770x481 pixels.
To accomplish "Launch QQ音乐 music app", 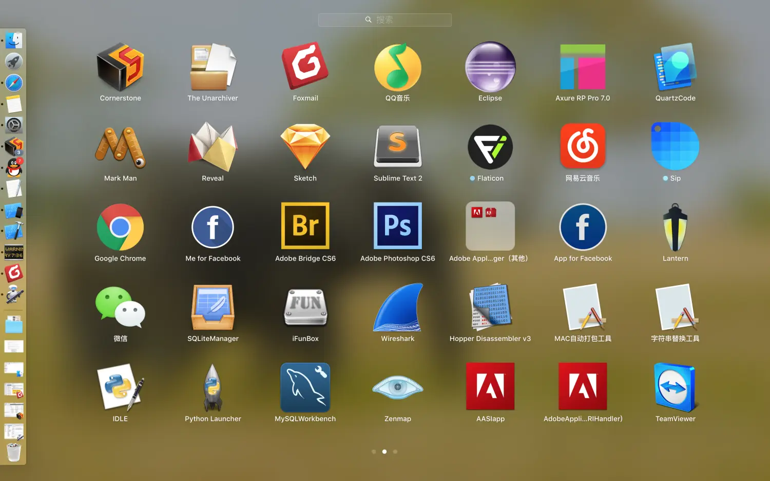I will point(398,67).
